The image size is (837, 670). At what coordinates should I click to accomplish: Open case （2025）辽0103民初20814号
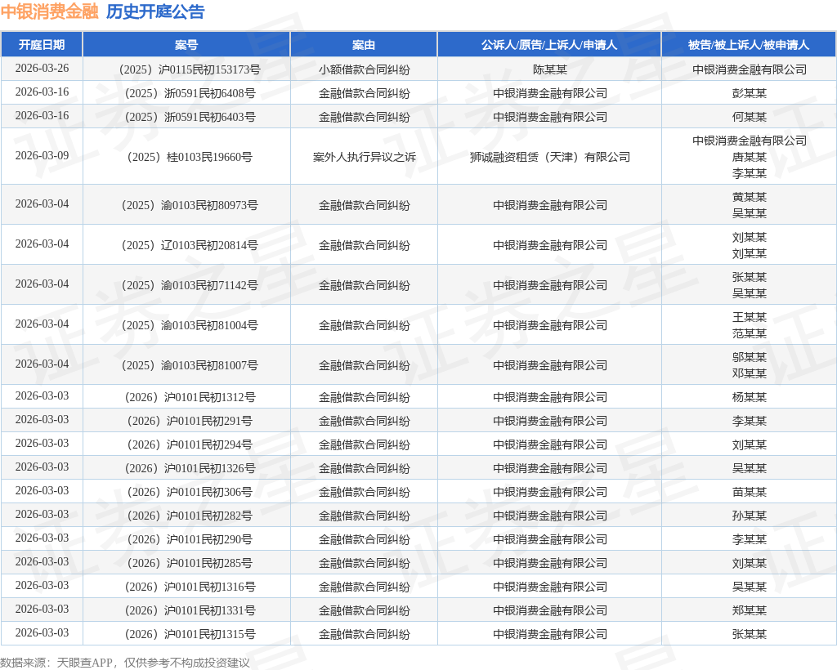click(x=186, y=245)
